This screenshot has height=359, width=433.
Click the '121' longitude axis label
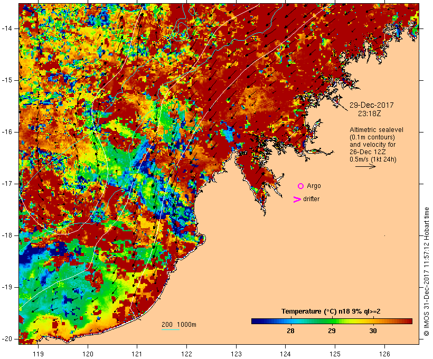click(137, 354)
